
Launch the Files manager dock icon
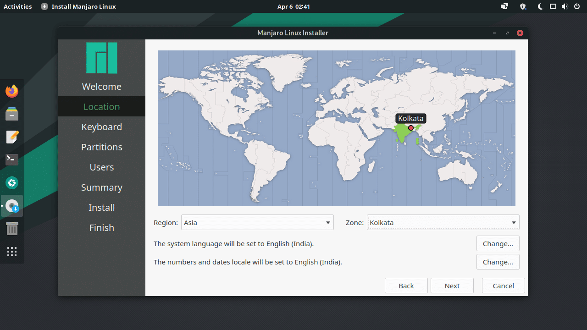pos(12,114)
